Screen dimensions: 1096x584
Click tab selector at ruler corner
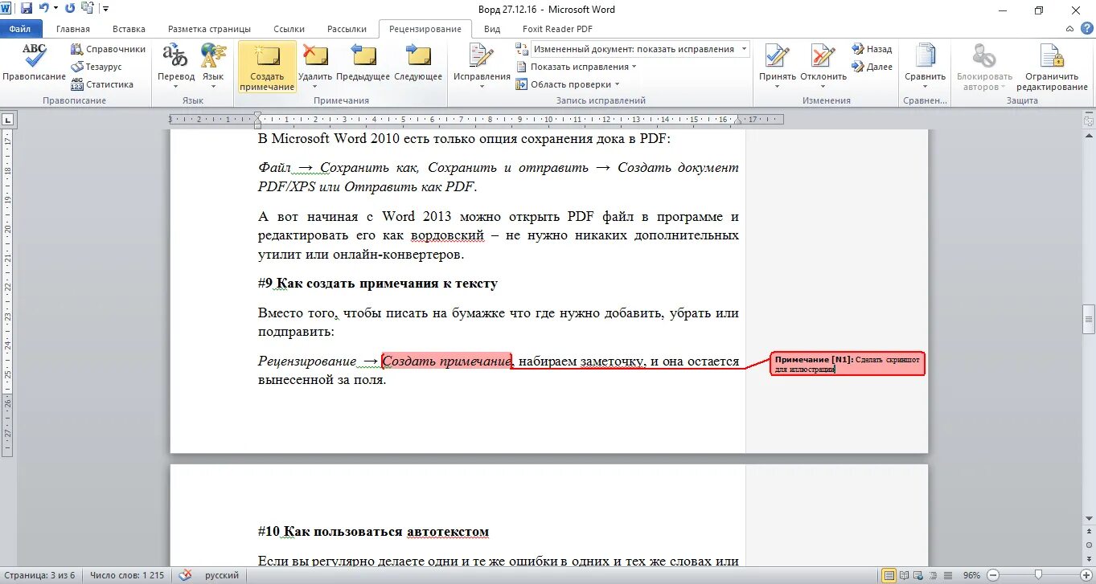[8, 120]
